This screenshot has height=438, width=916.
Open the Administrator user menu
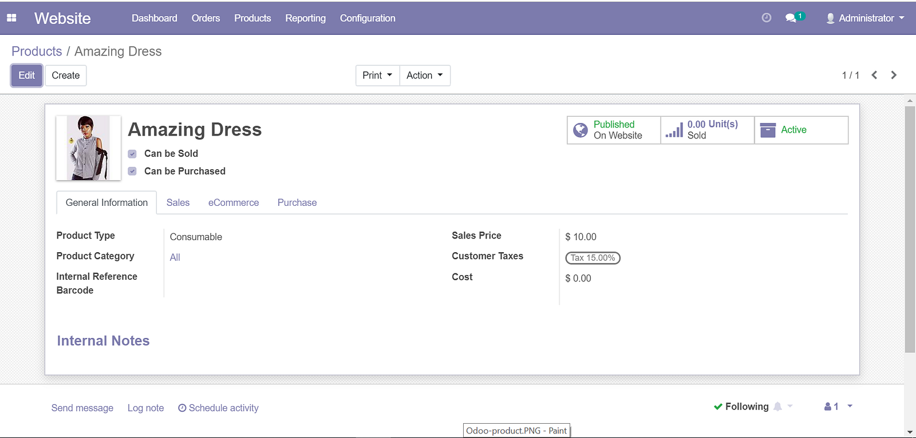[865, 18]
